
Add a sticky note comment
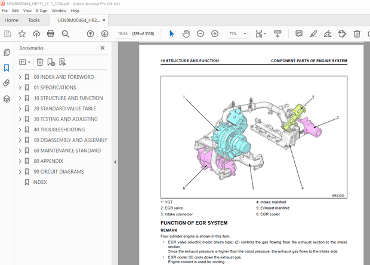click(x=299, y=34)
